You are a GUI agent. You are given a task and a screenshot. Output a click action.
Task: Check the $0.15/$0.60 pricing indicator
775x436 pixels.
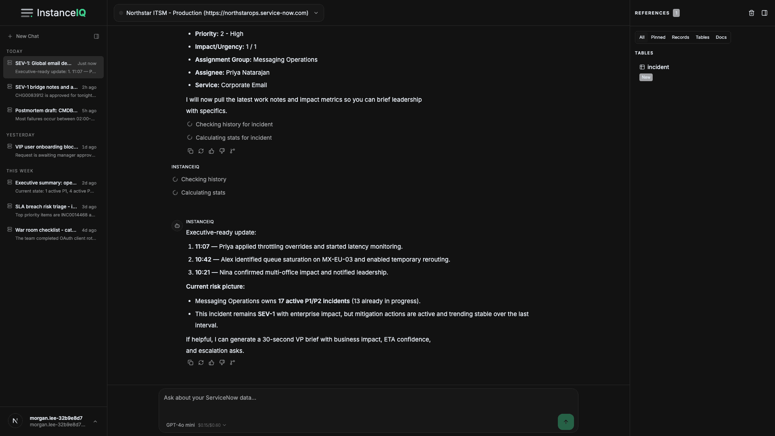[x=209, y=425]
